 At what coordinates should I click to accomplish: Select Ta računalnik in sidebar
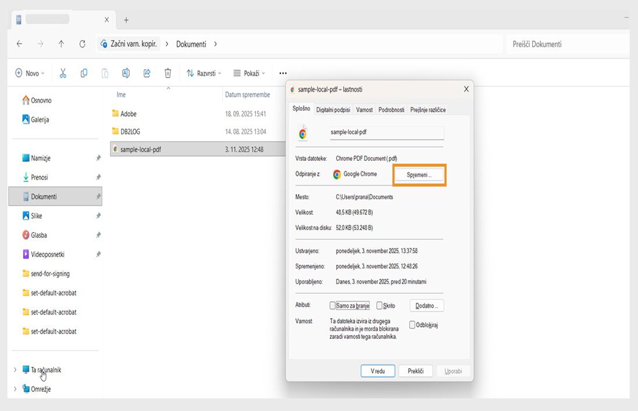coord(42,370)
